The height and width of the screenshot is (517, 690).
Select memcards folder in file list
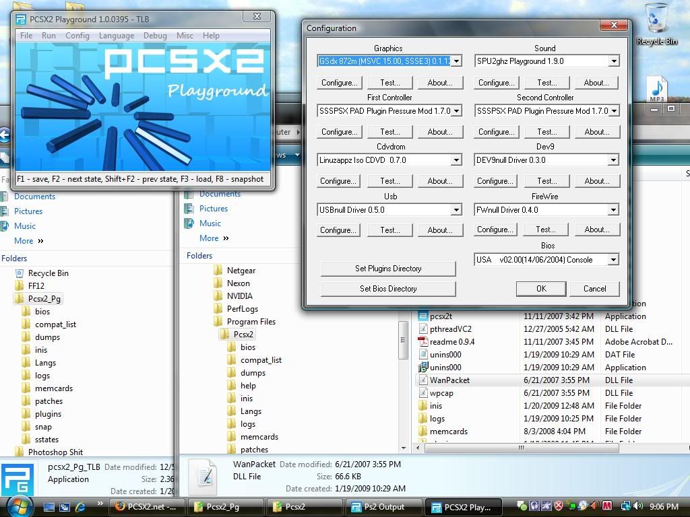click(x=448, y=432)
